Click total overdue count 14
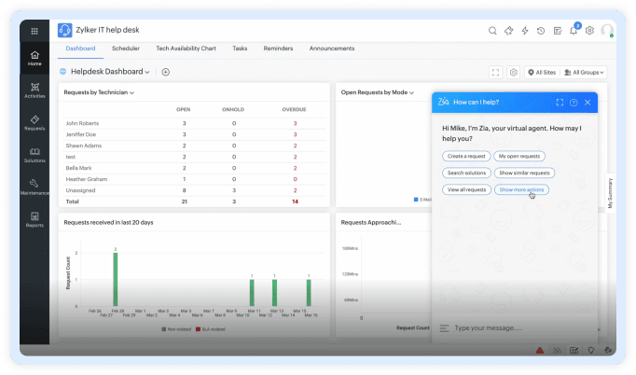Viewport: 636px width, 375px height. coord(295,201)
